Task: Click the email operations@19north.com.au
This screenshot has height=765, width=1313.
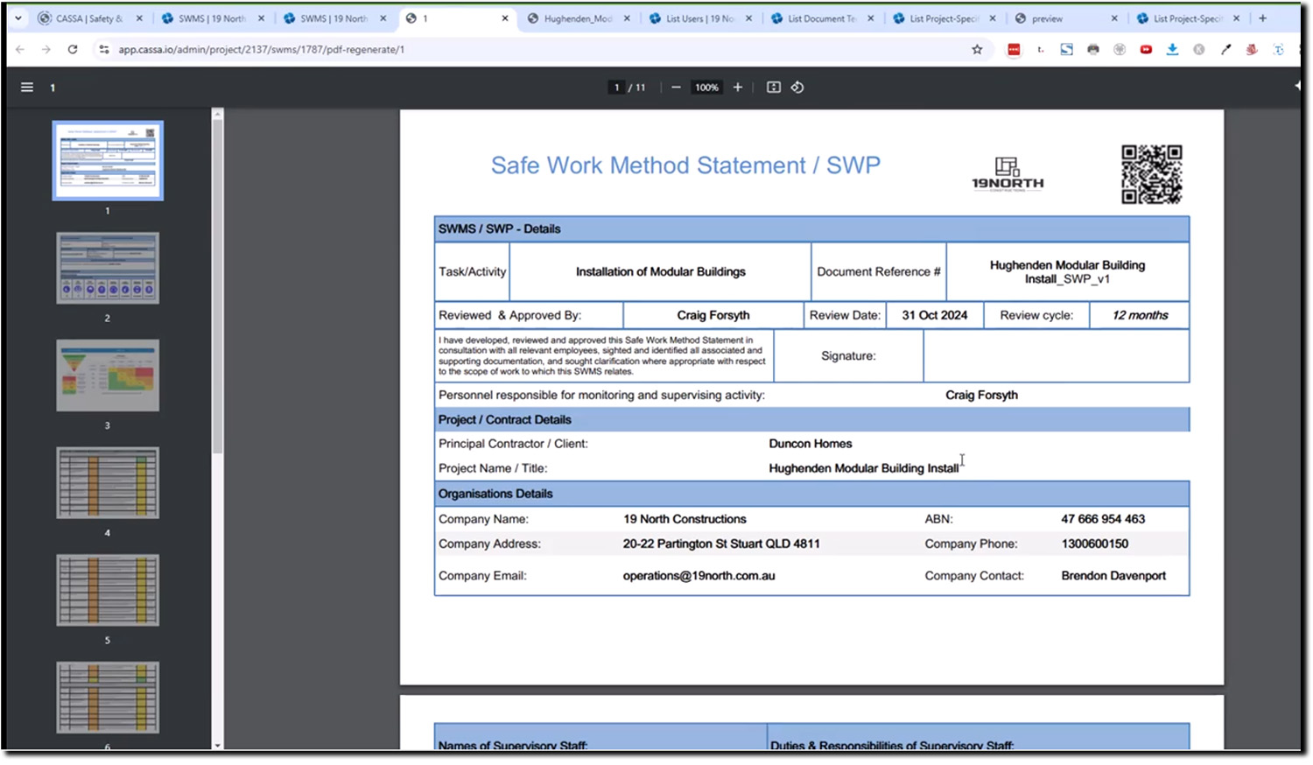Action: click(699, 576)
